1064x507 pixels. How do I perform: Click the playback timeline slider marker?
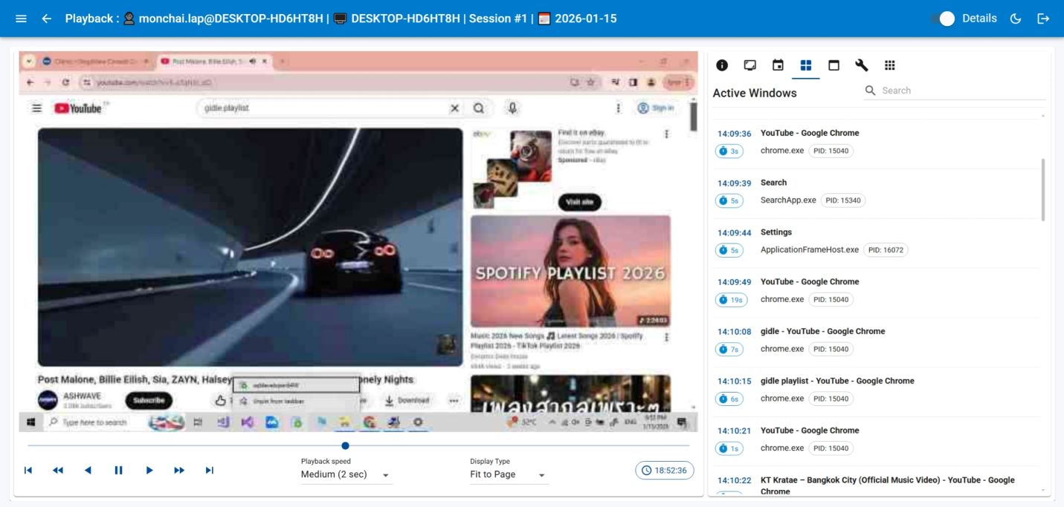pos(345,445)
